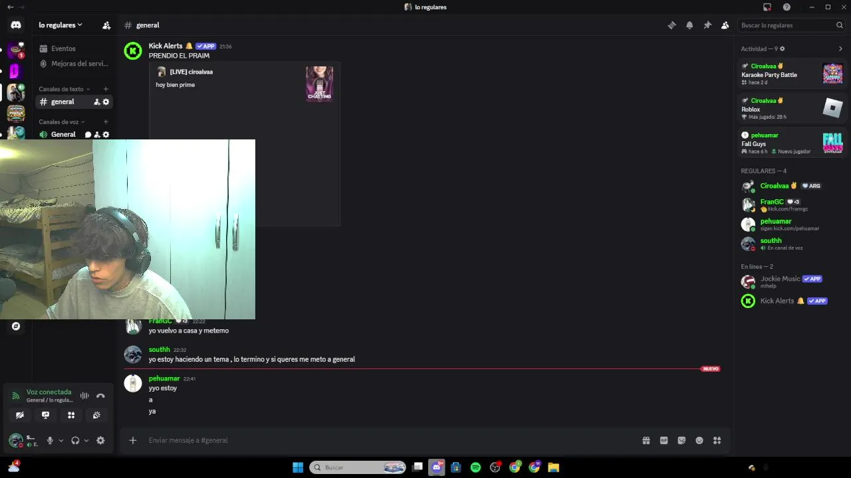Open the Jockie Music bot profile
This screenshot has height=478, width=851.
pyautogui.click(x=792, y=281)
